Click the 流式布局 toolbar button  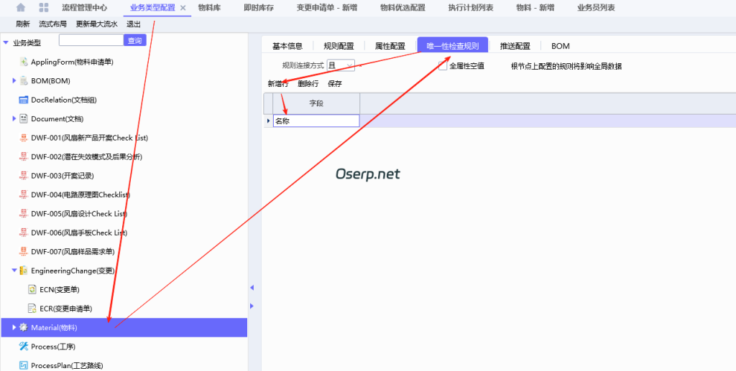52,24
